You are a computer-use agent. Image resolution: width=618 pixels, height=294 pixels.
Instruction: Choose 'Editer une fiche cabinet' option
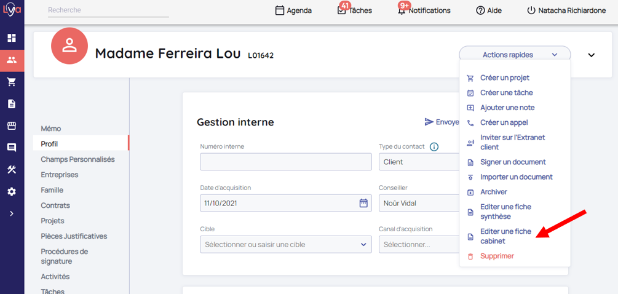point(505,236)
